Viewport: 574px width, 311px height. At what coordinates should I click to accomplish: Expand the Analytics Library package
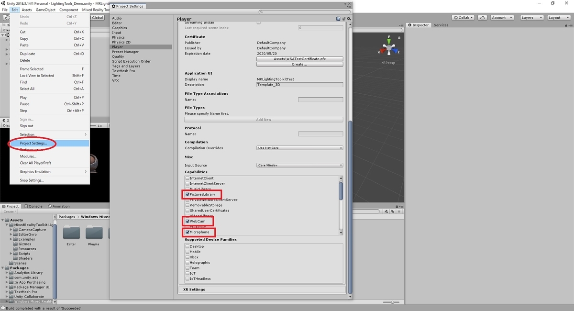click(x=7, y=273)
